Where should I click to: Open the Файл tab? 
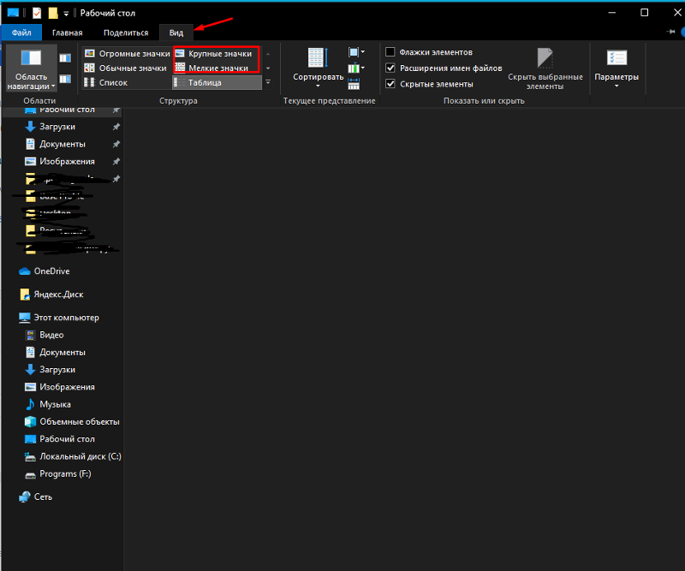pyautogui.click(x=21, y=33)
